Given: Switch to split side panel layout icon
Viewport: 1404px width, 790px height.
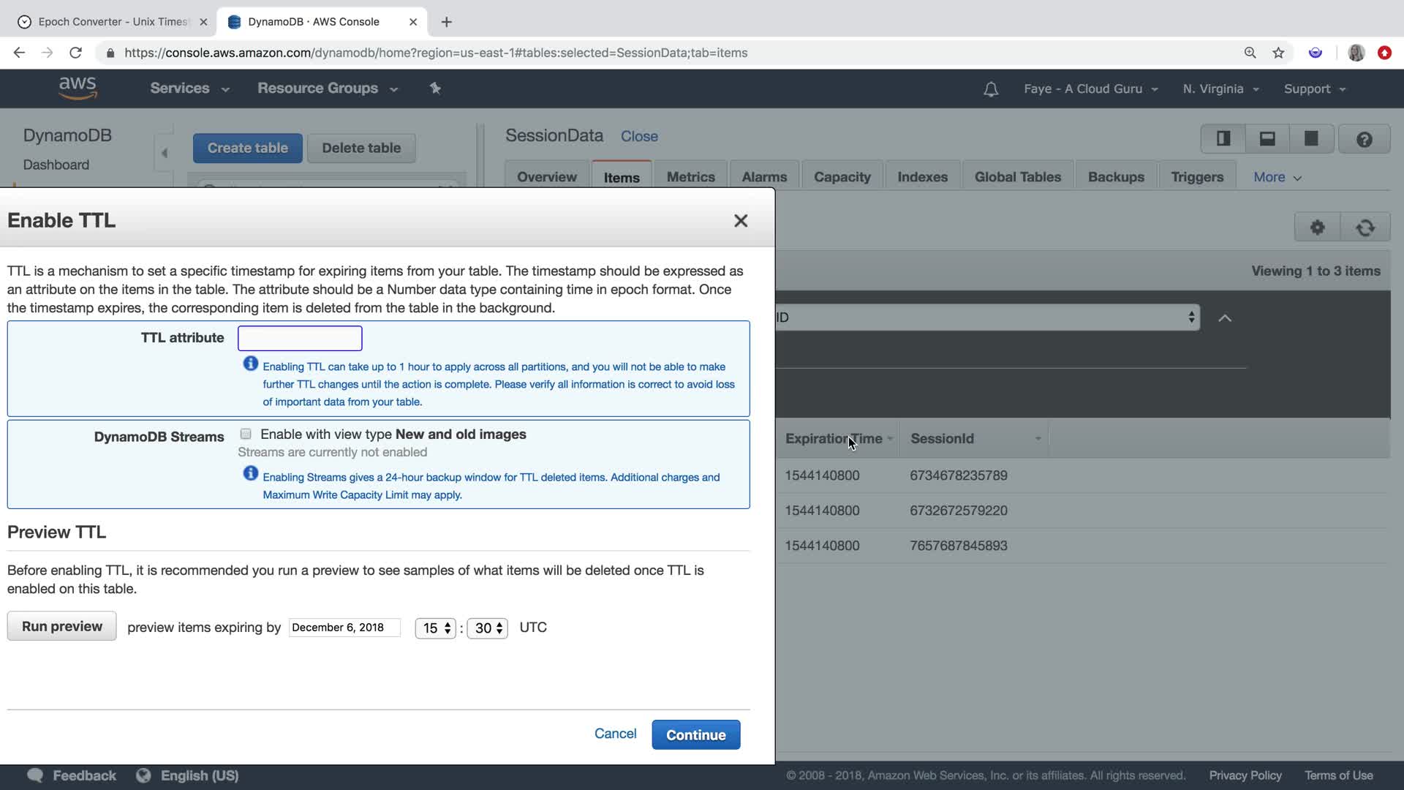Looking at the screenshot, I should [1223, 139].
